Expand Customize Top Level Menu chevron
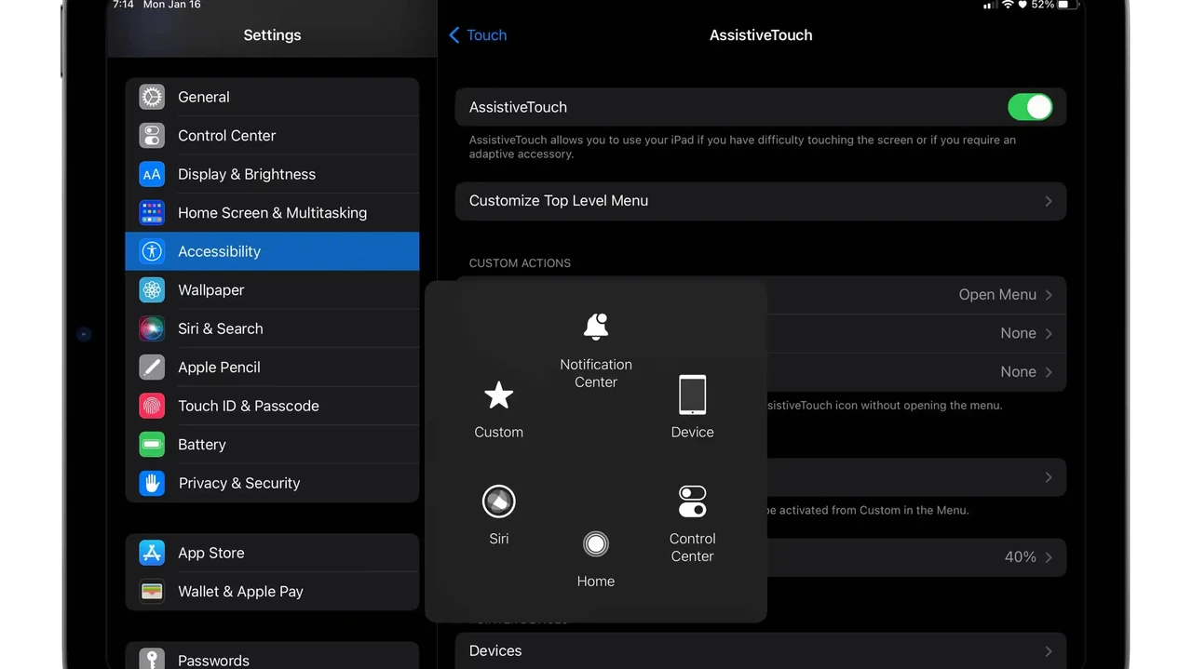Image resolution: width=1192 pixels, height=669 pixels. tap(1049, 201)
